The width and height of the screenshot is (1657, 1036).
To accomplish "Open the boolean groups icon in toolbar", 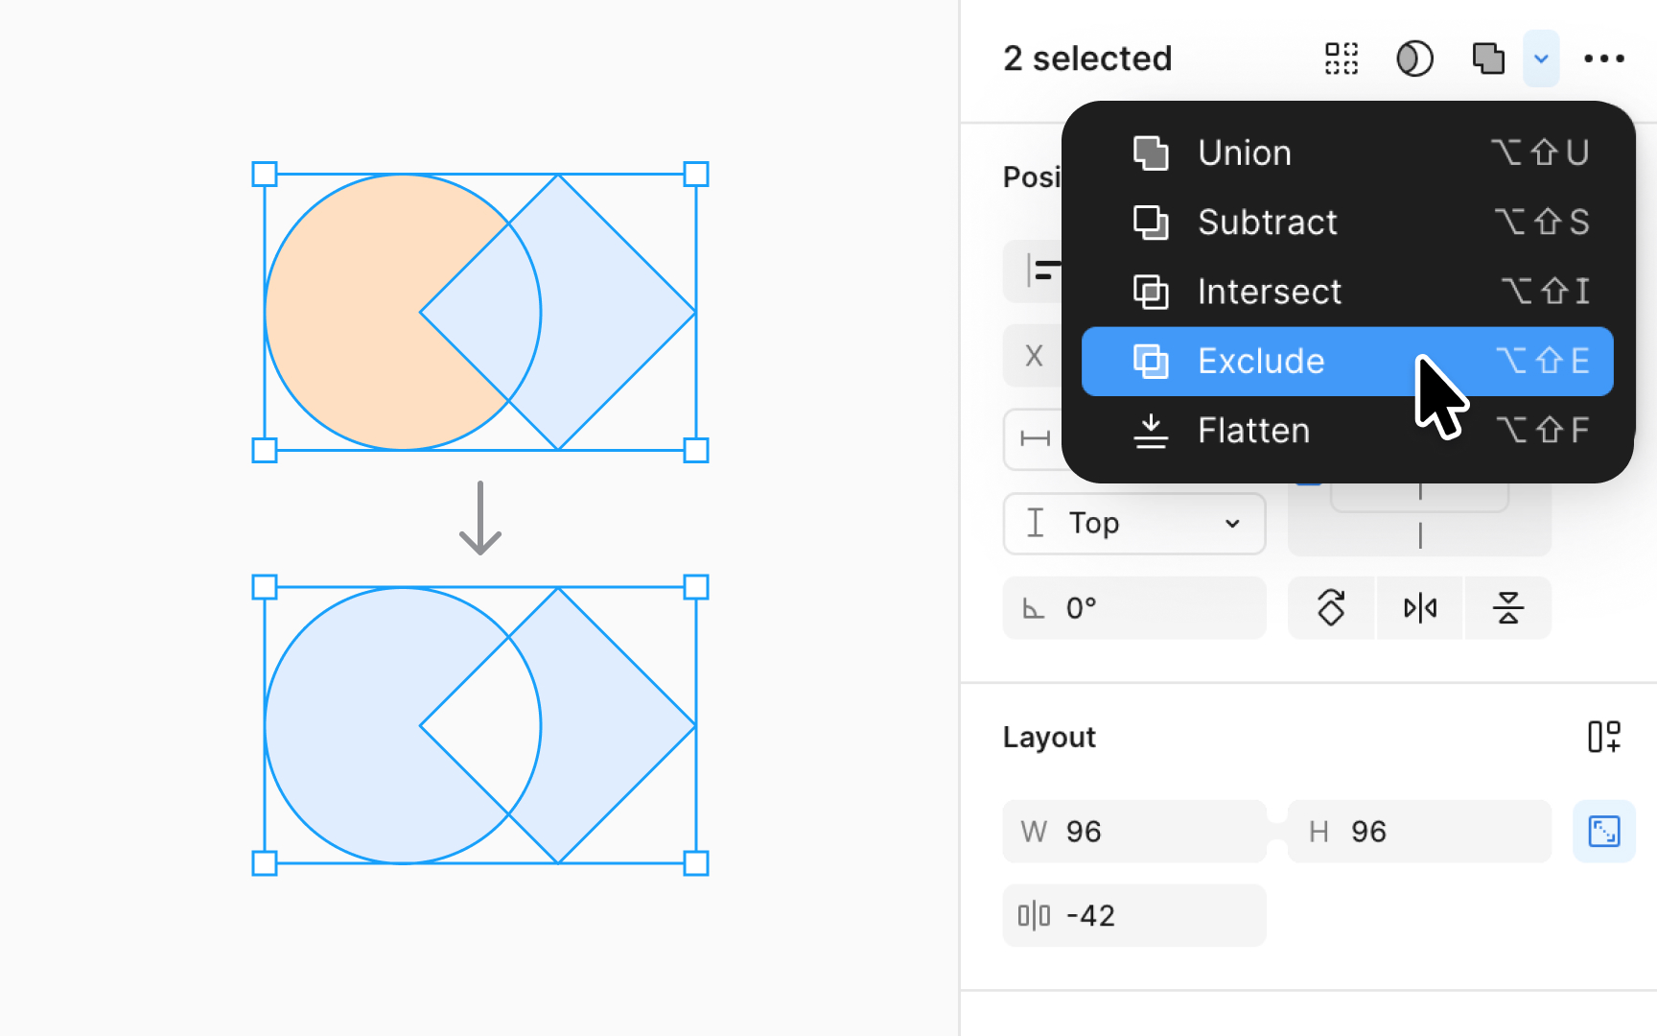I will point(1487,59).
